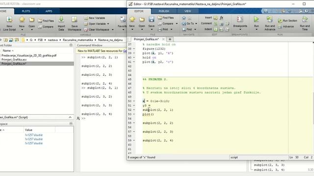Select Predavanje_Vizualizacija_2D_3D_grafika.pdf file
Image resolution: width=314 pixels, height=176 pixels.
point(29,55)
